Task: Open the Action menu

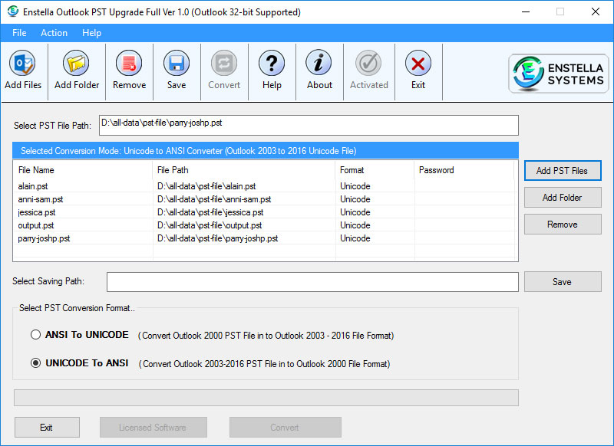Action: 54,33
